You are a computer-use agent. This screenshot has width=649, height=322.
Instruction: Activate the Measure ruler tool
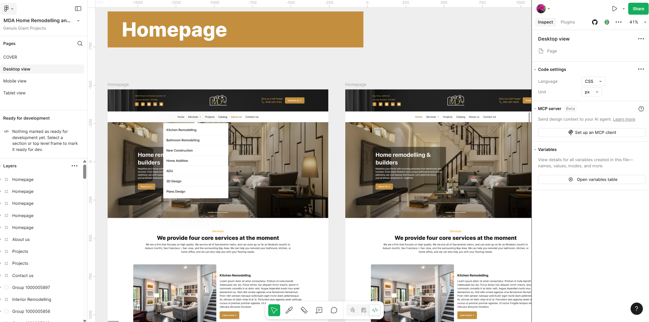pos(304,310)
